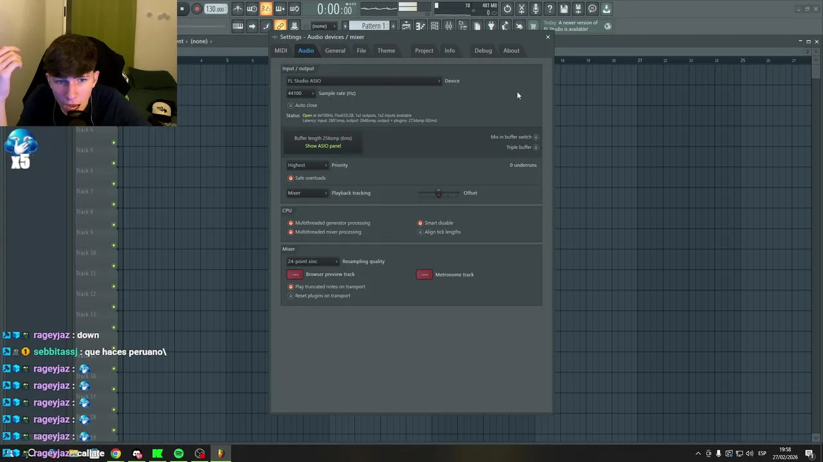
Task: Toggle the typing keyboard to piano icon
Action: click(238, 26)
